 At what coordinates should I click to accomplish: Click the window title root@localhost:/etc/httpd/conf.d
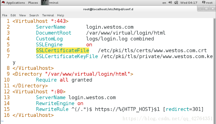108,9
